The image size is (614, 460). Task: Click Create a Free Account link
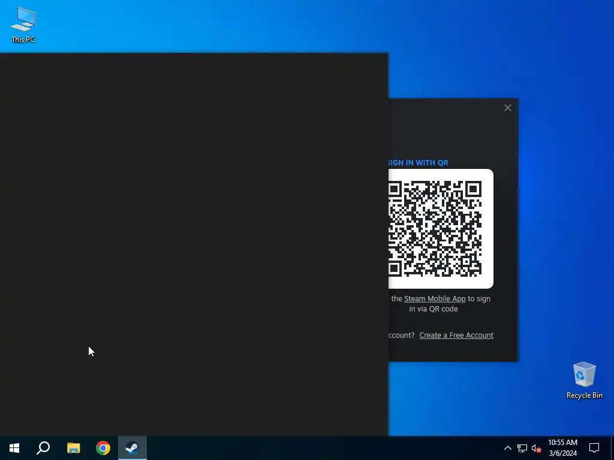456,335
